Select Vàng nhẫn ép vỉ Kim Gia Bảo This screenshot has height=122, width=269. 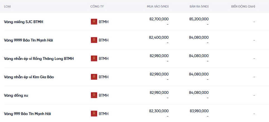(x=29, y=77)
